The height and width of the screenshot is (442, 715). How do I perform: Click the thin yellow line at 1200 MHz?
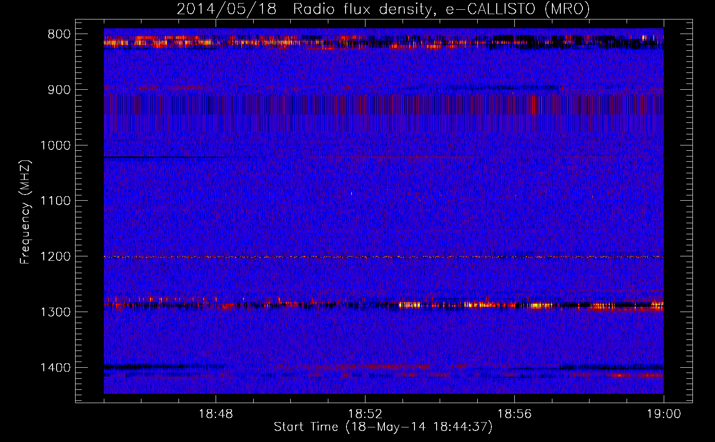pyautogui.click(x=384, y=257)
